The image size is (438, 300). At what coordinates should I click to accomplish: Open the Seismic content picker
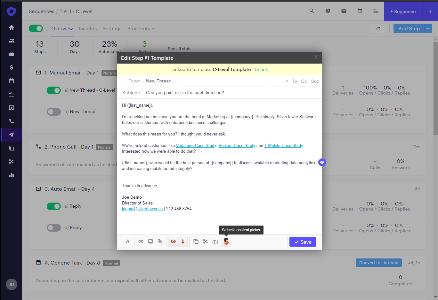(226, 242)
